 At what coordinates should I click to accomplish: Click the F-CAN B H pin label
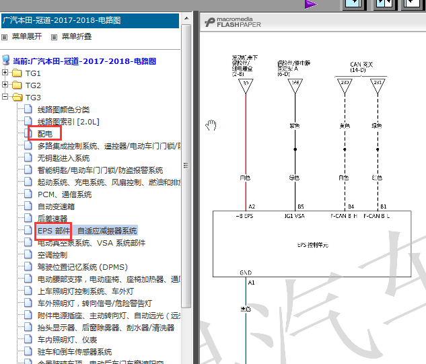click(x=344, y=216)
